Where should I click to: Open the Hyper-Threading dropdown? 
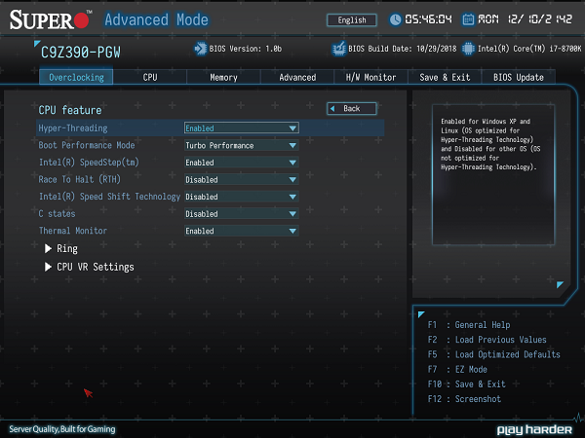click(242, 128)
